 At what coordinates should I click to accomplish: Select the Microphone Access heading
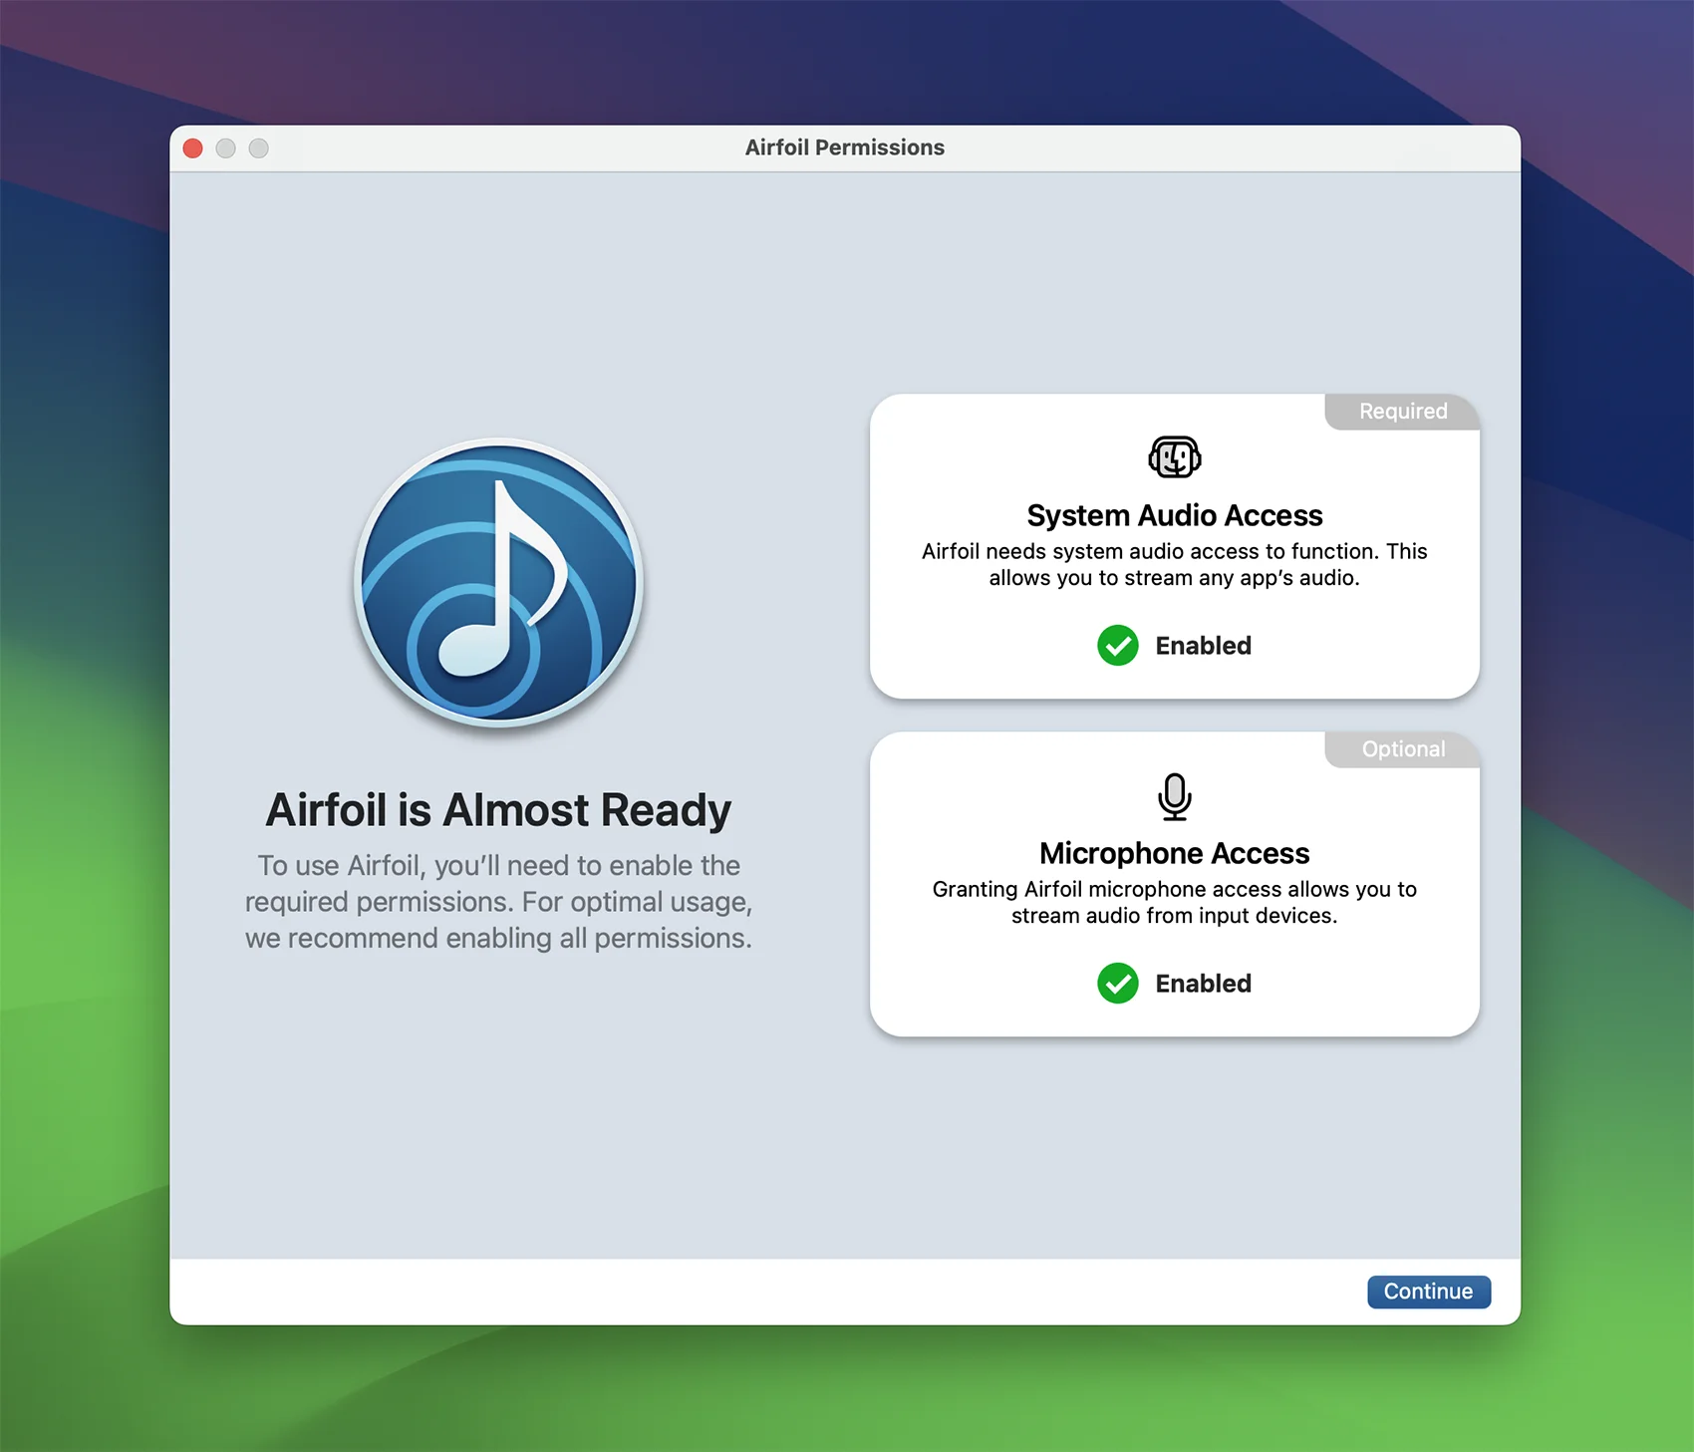click(x=1174, y=853)
